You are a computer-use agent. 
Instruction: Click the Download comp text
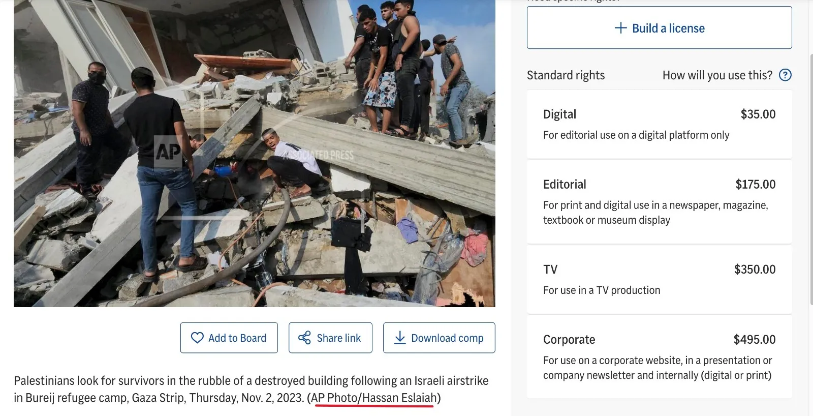point(447,338)
